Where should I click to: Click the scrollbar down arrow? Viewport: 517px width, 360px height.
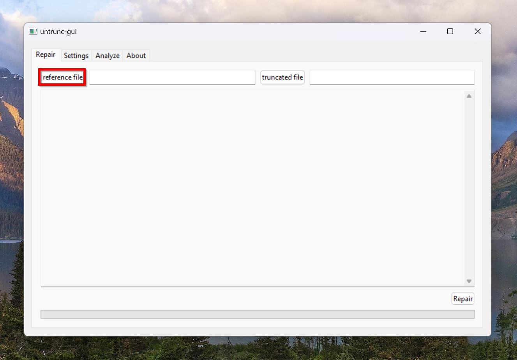click(x=469, y=281)
